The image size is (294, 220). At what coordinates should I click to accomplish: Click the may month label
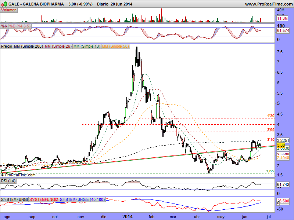[x=221, y=217]
